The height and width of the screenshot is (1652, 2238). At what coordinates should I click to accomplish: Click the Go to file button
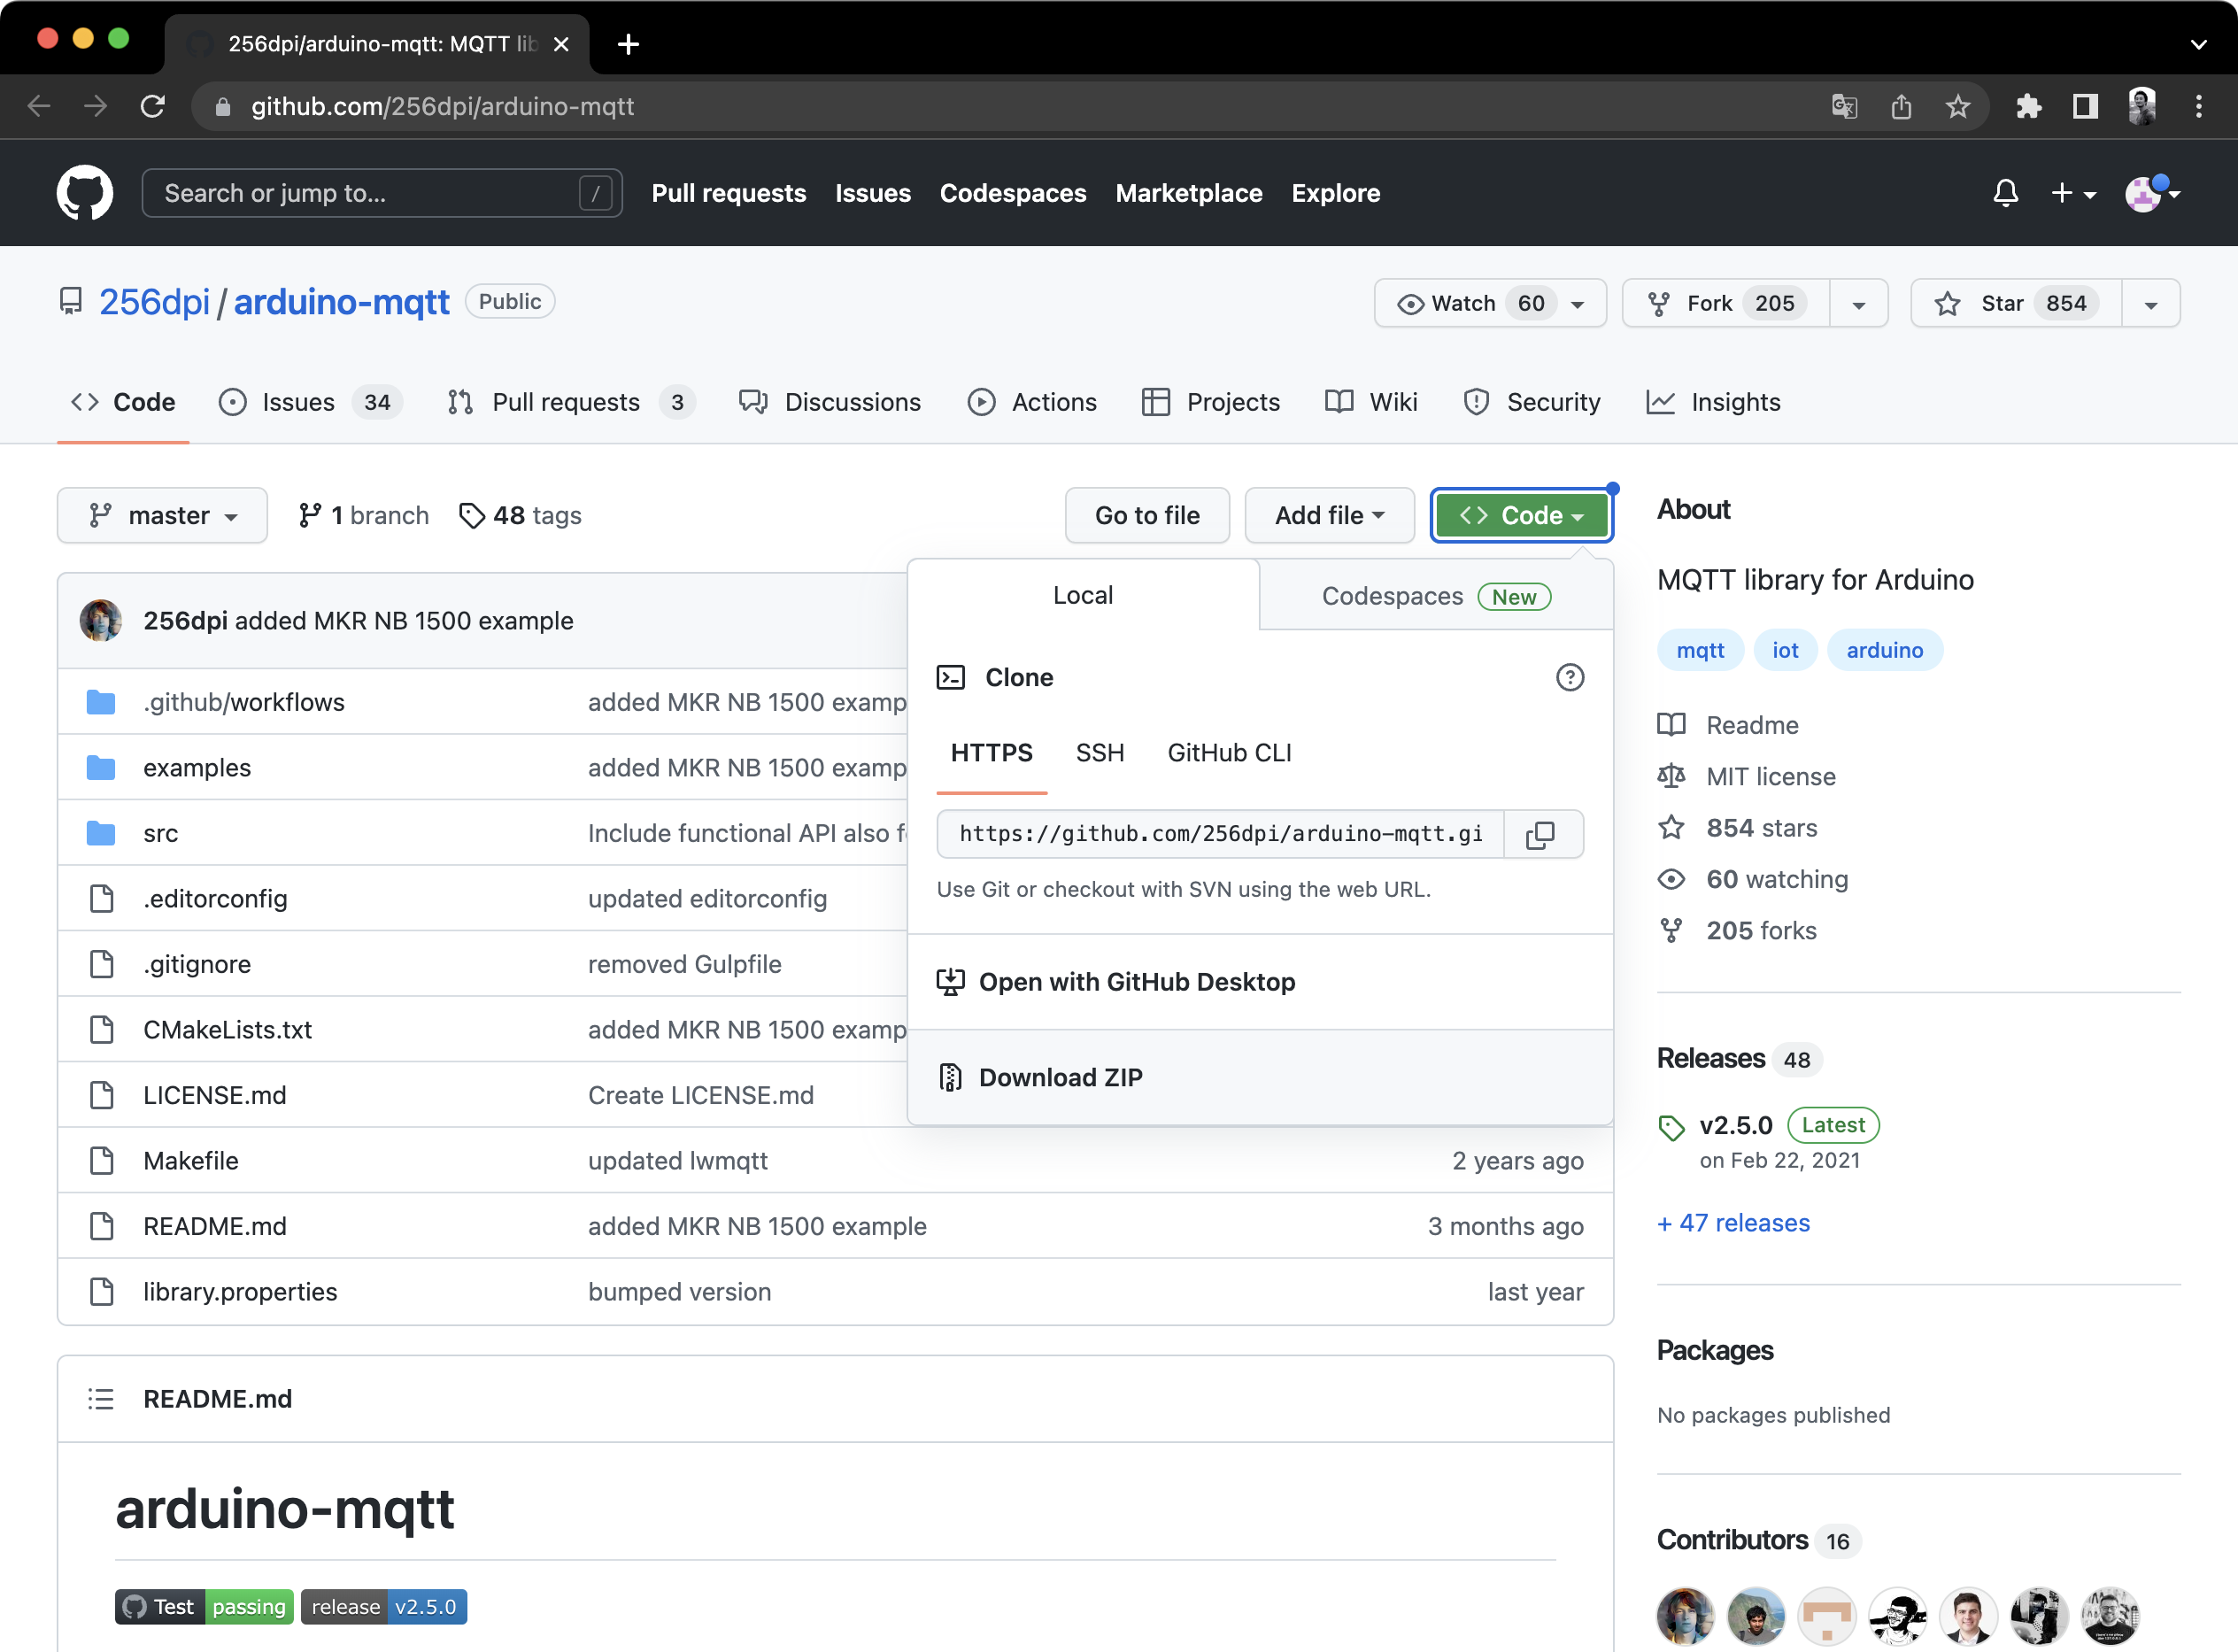point(1147,515)
